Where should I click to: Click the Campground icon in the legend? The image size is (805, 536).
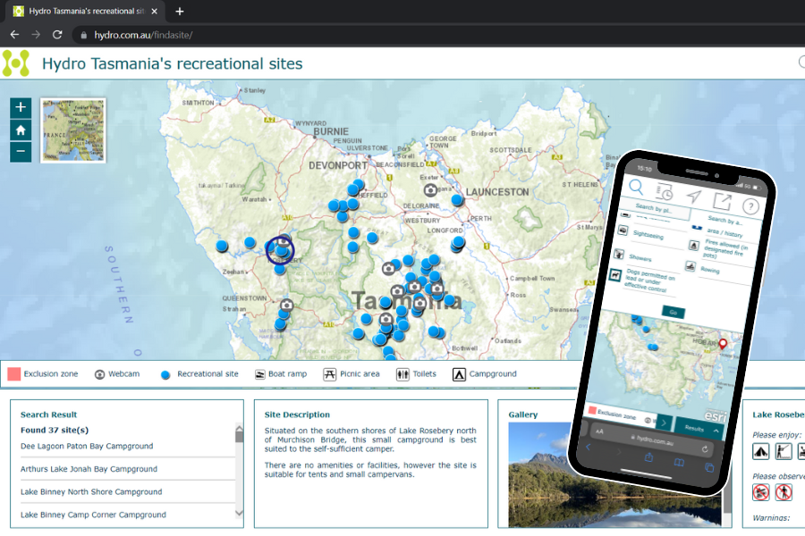459,374
